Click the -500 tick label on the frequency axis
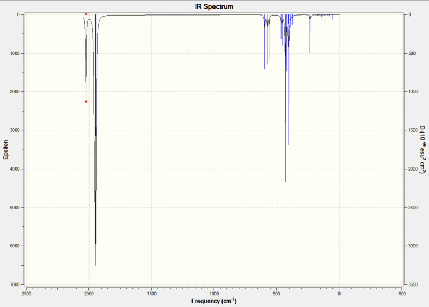 402,294
